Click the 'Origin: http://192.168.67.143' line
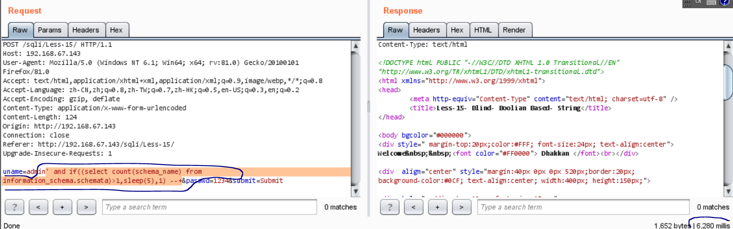The height and width of the screenshot is (229, 733). click(59, 126)
